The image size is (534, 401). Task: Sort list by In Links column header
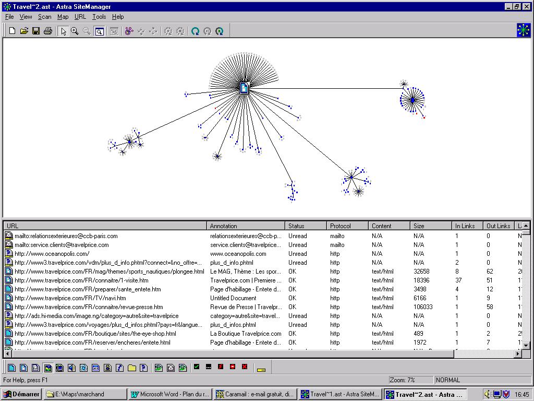click(468, 226)
